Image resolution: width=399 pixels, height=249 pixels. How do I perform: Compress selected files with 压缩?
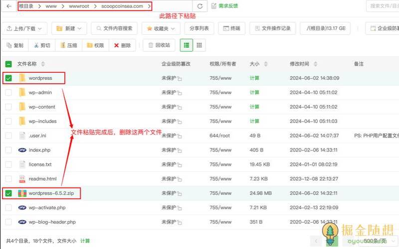(69, 45)
